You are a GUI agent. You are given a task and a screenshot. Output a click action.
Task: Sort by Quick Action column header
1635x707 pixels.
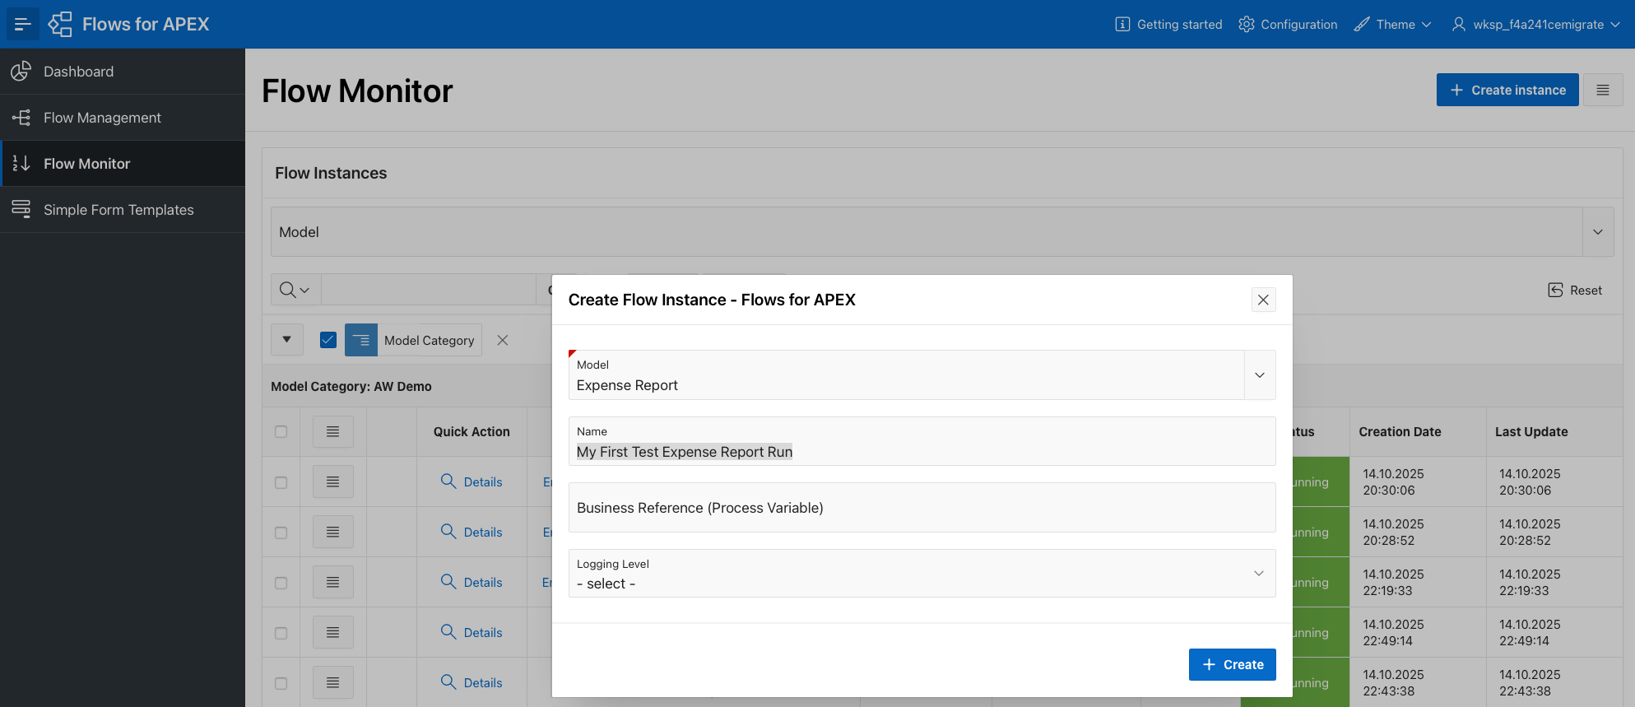[x=471, y=431]
